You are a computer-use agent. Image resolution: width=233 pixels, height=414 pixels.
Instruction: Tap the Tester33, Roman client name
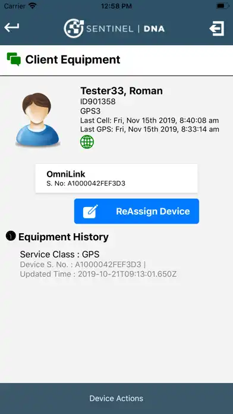tap(121, 91)
